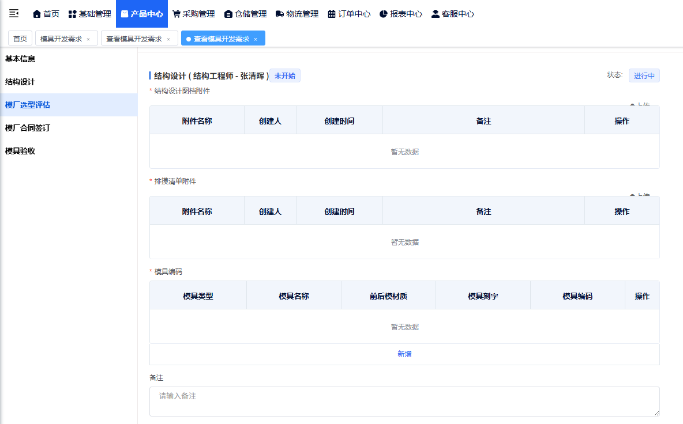Click the upload icon above 排摸清单附件 table
Viewport: 683px width, 424px height.
633,194
